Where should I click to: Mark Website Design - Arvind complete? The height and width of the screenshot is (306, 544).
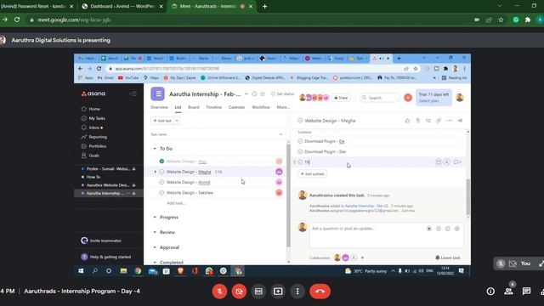[x=161, y=182]
